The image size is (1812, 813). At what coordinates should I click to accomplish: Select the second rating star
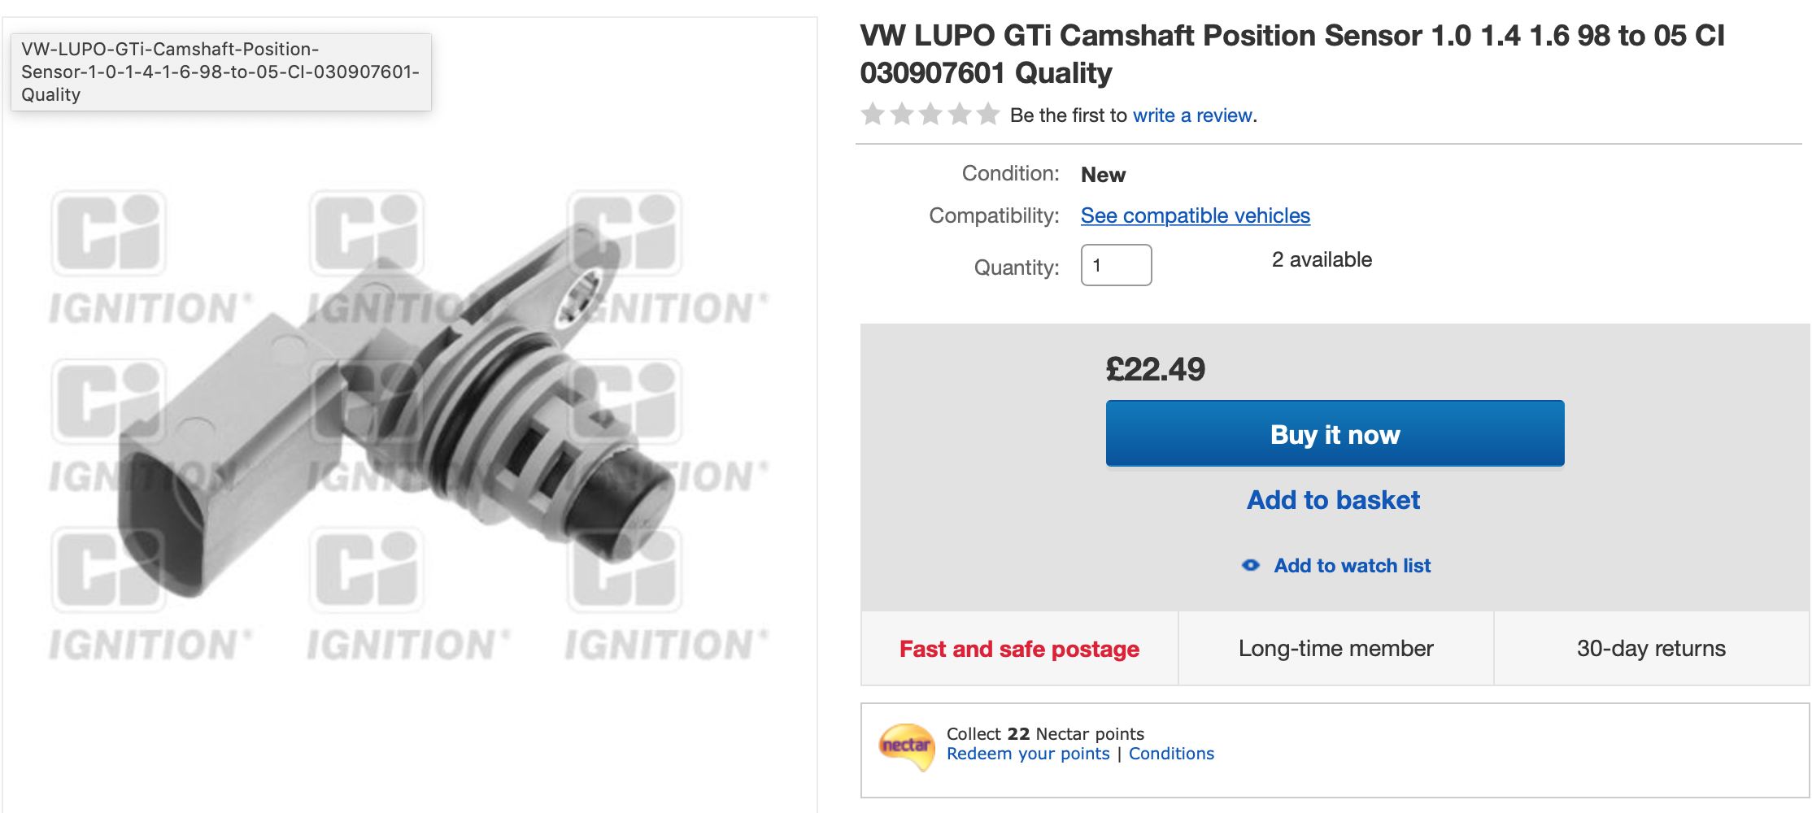pyautogui.click(x=904, y=115)
